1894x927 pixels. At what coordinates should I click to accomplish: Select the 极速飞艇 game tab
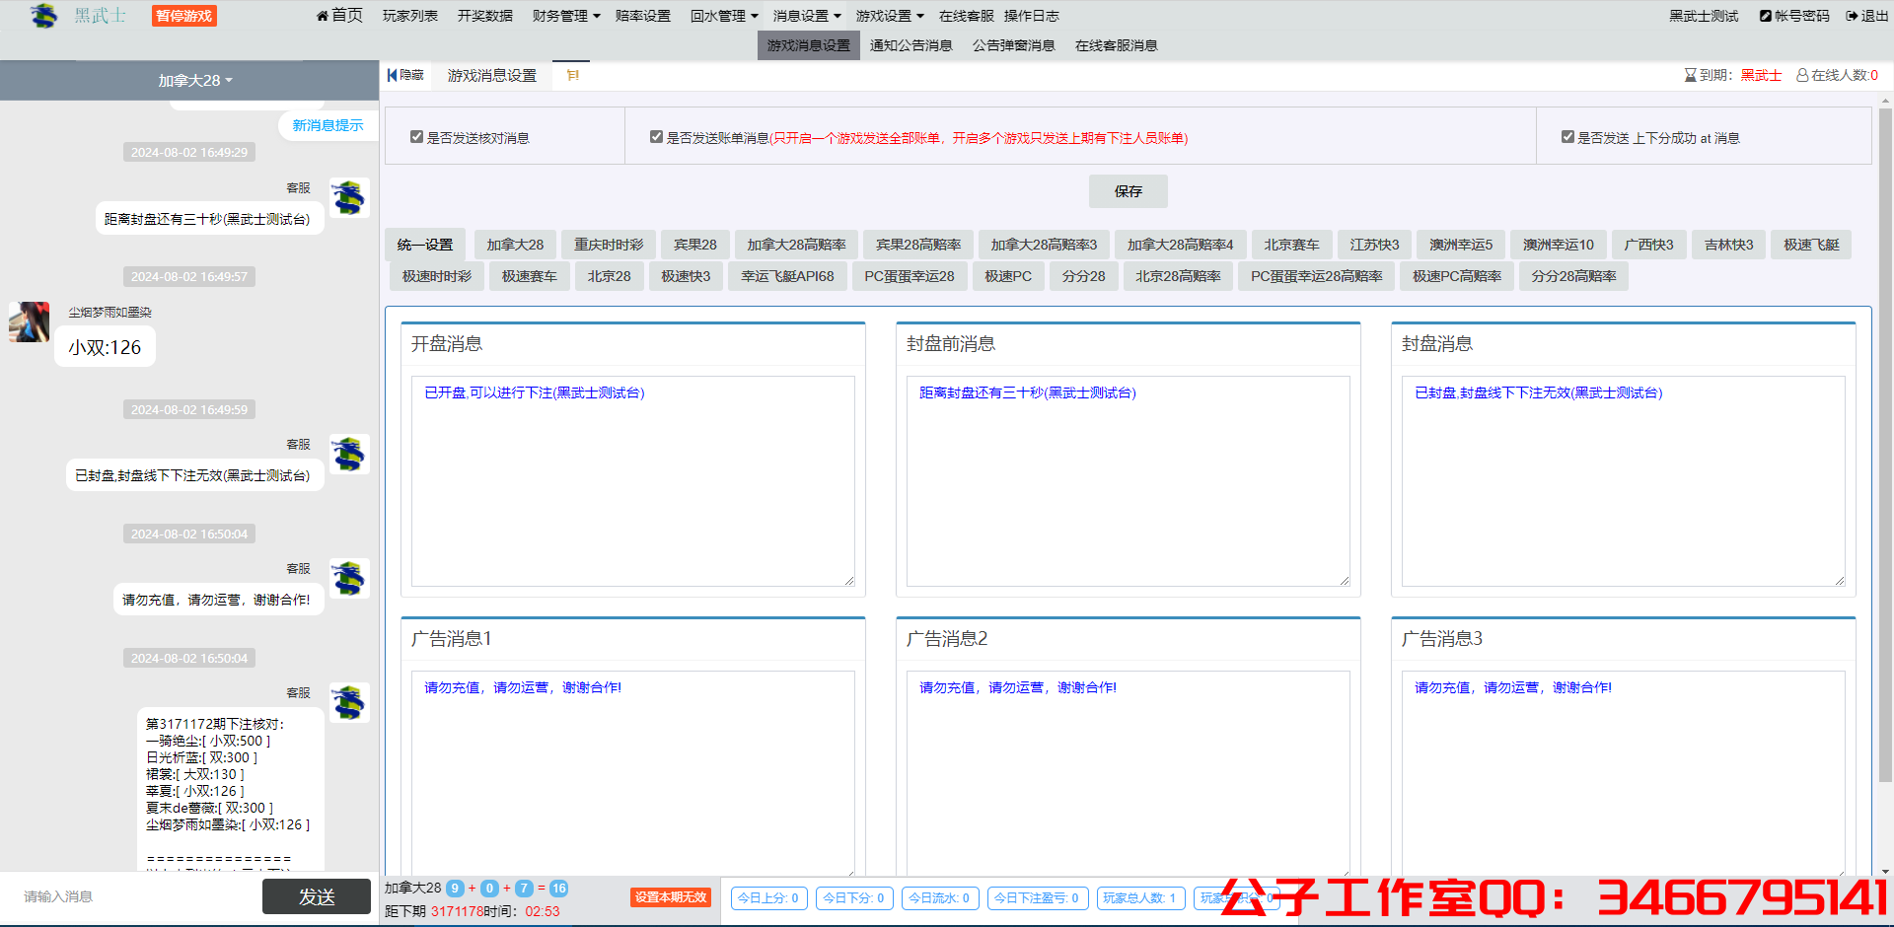(1811, 245)
